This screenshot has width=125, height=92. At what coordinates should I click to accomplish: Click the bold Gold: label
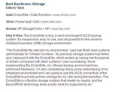pyautogui.click(x=9, y=15)
